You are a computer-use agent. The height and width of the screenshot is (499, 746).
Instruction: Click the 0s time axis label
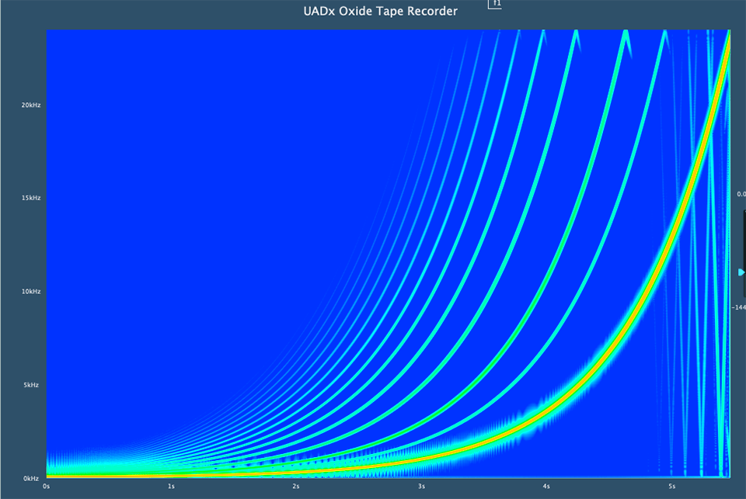(x=46, y=486)
